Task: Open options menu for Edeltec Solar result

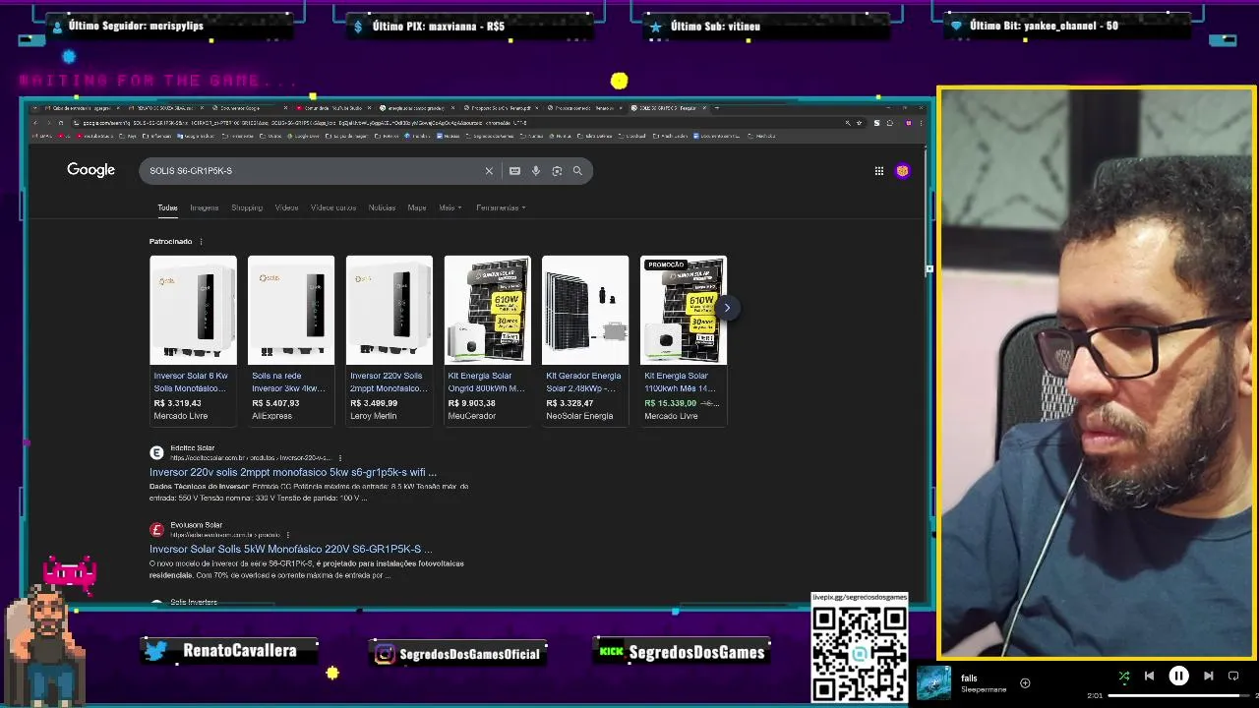Action: tap(340, 458)
